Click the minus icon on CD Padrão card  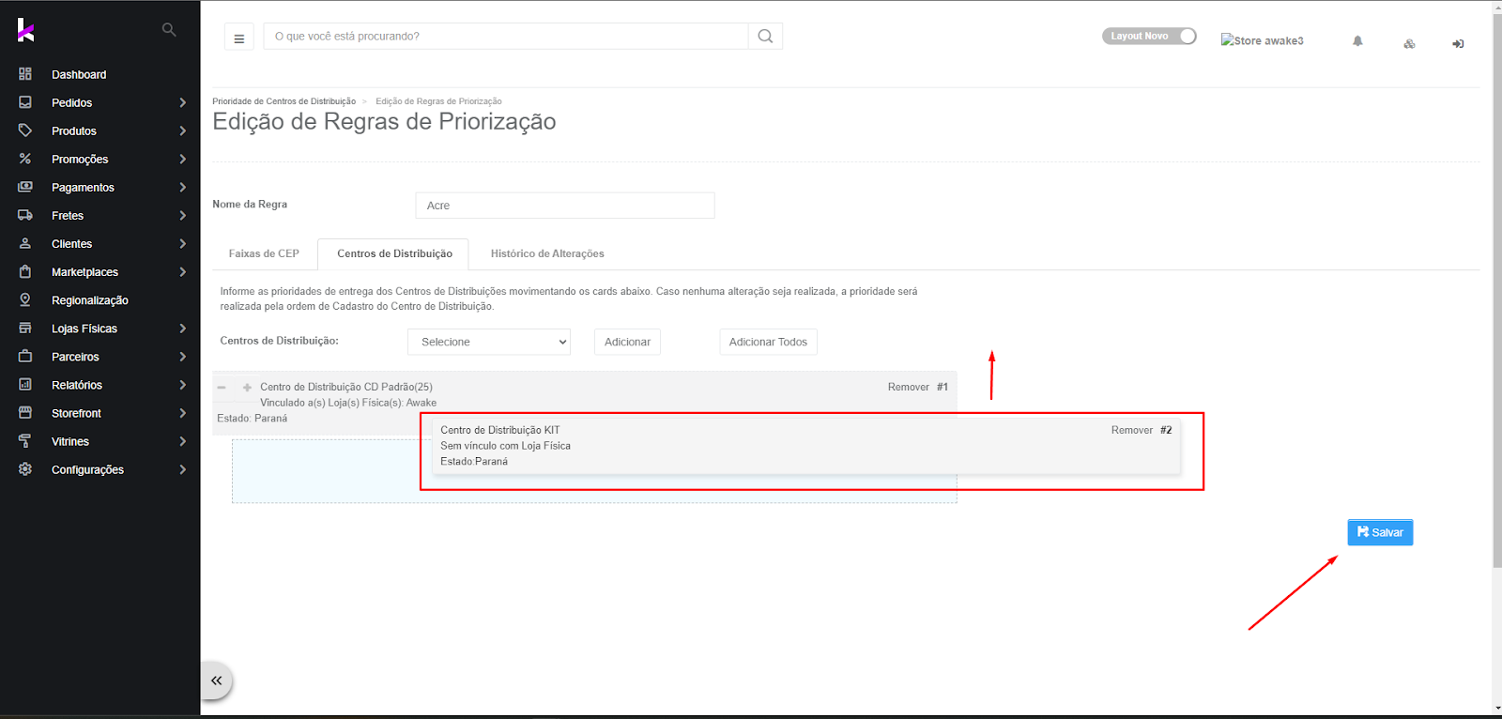coord(222,387)
